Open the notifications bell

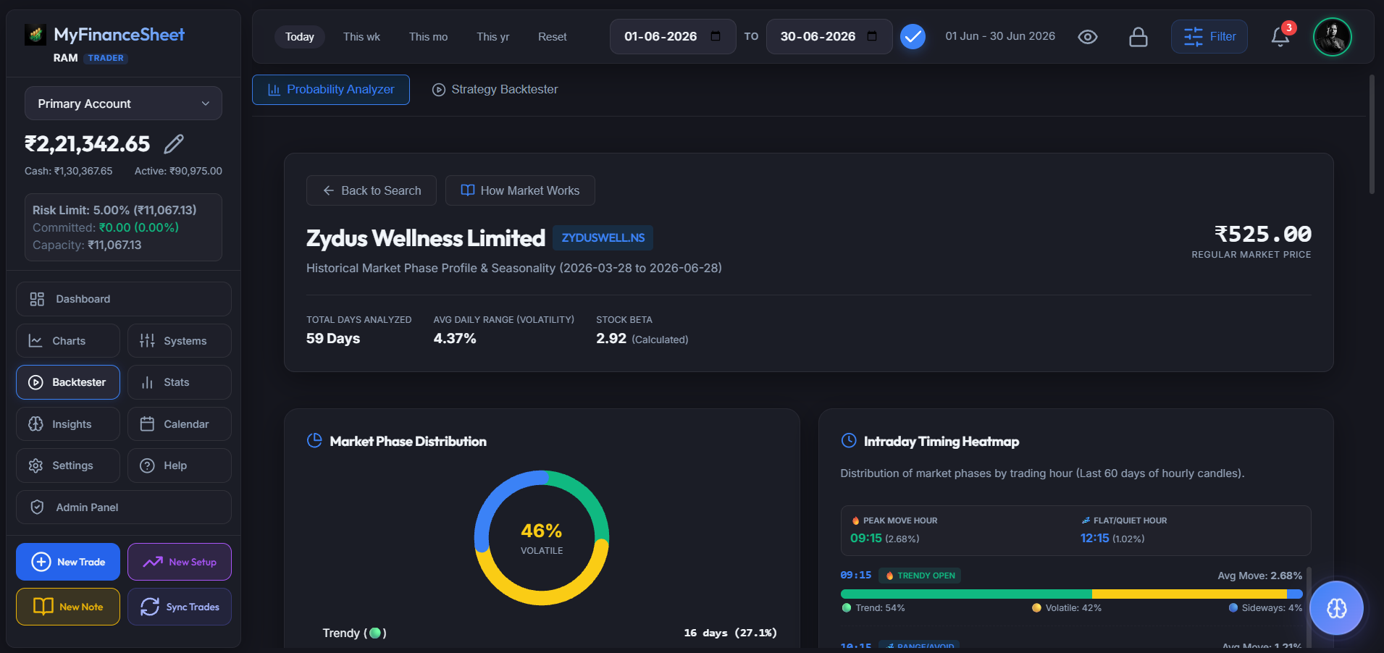tap(1280, 36)
